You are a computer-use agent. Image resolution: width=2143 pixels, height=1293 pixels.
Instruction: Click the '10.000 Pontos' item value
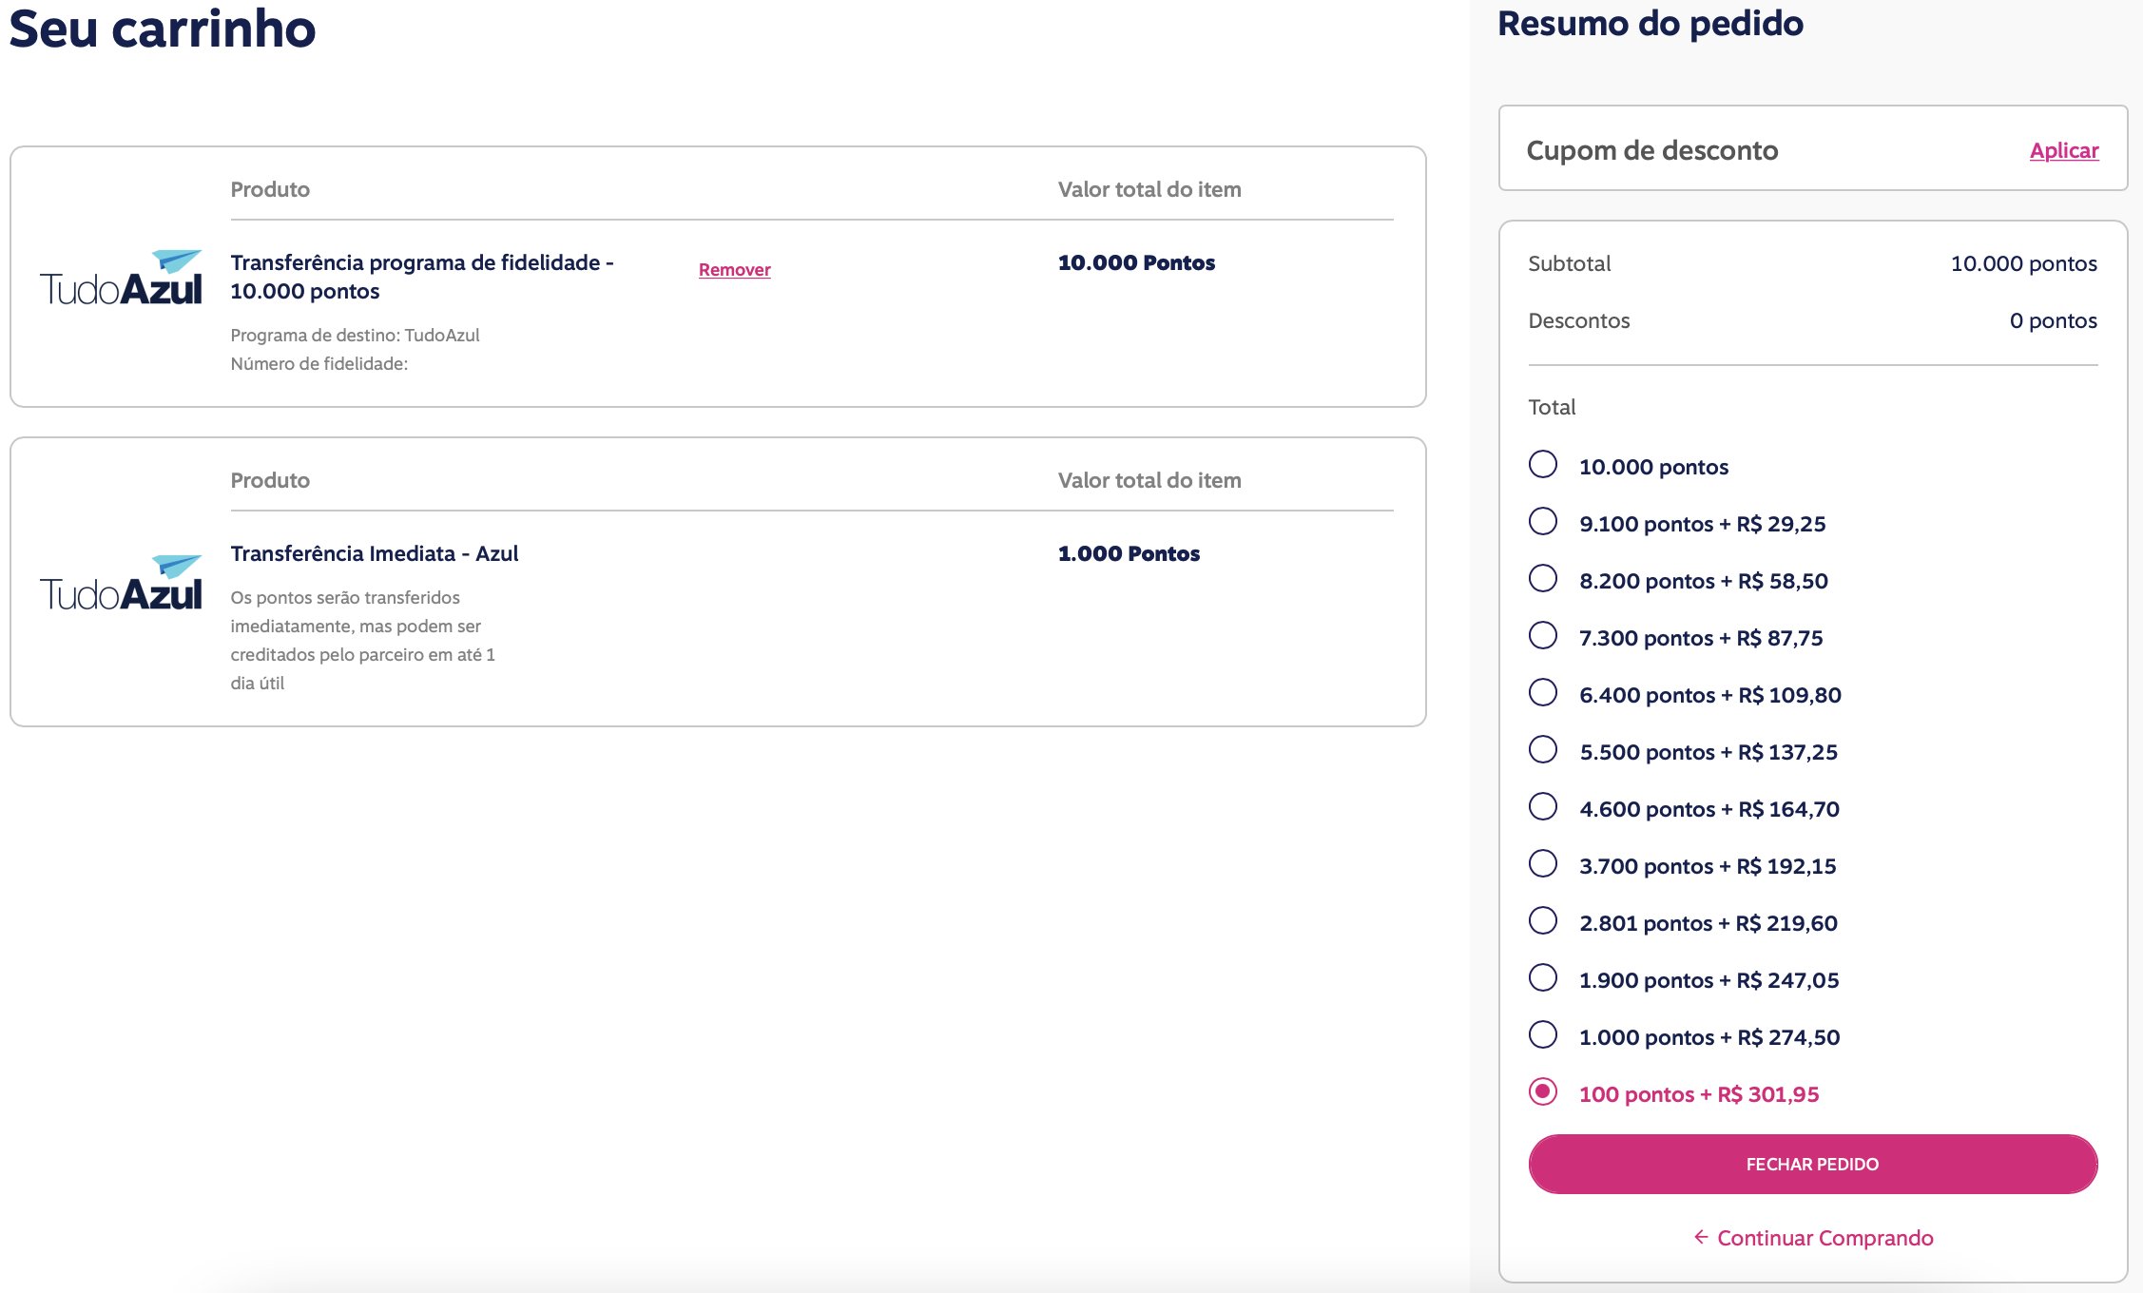click(1136, 263)
